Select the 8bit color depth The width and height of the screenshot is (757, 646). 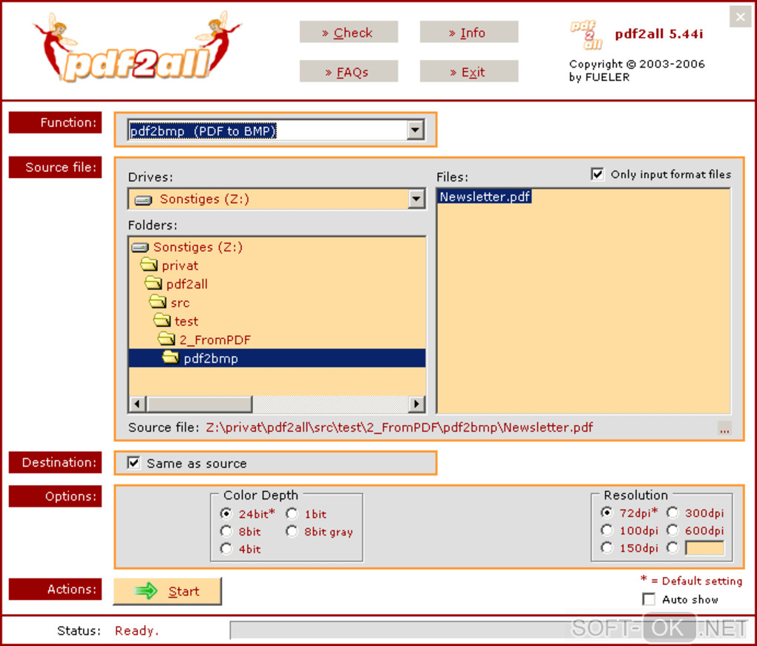coord(226,531)
